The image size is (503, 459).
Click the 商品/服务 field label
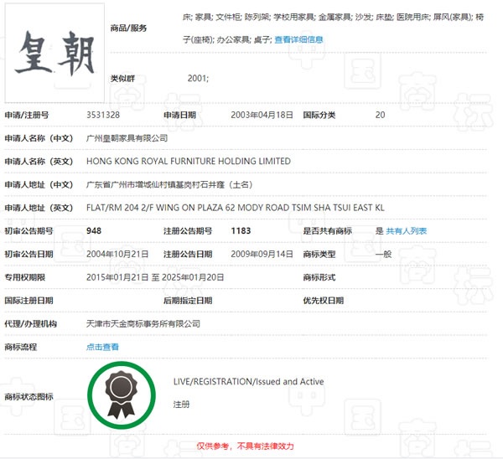(128, 28)
